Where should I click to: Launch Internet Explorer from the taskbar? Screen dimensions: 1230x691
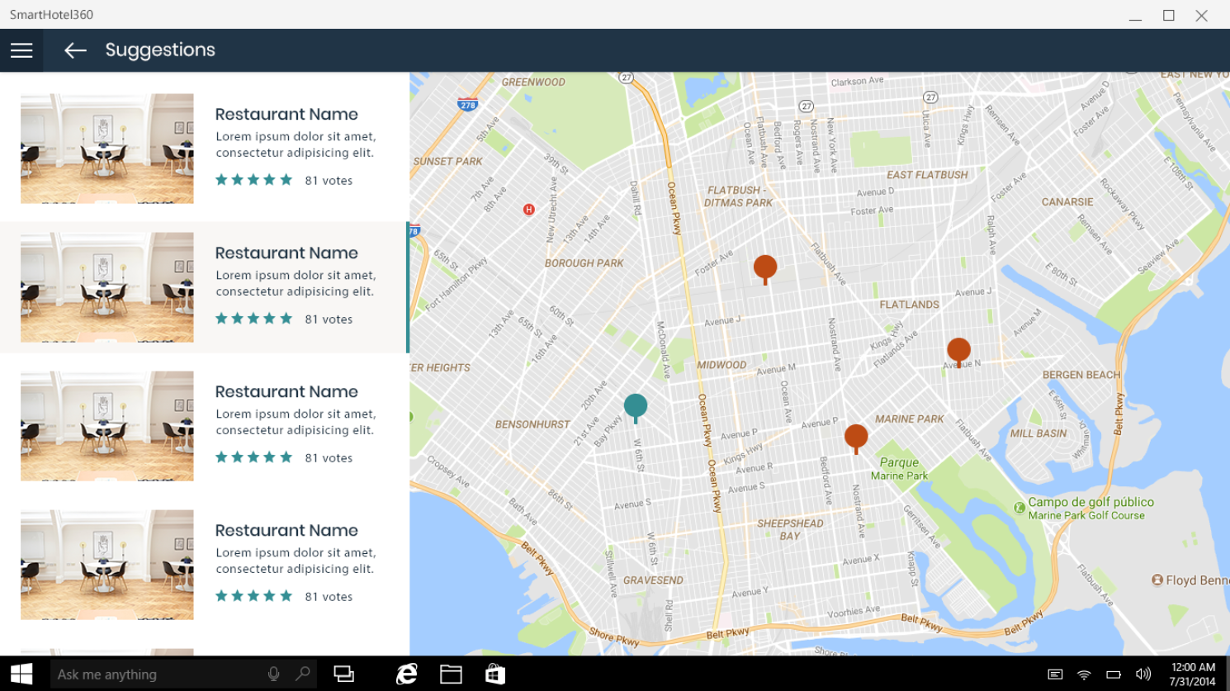[406, 674]
